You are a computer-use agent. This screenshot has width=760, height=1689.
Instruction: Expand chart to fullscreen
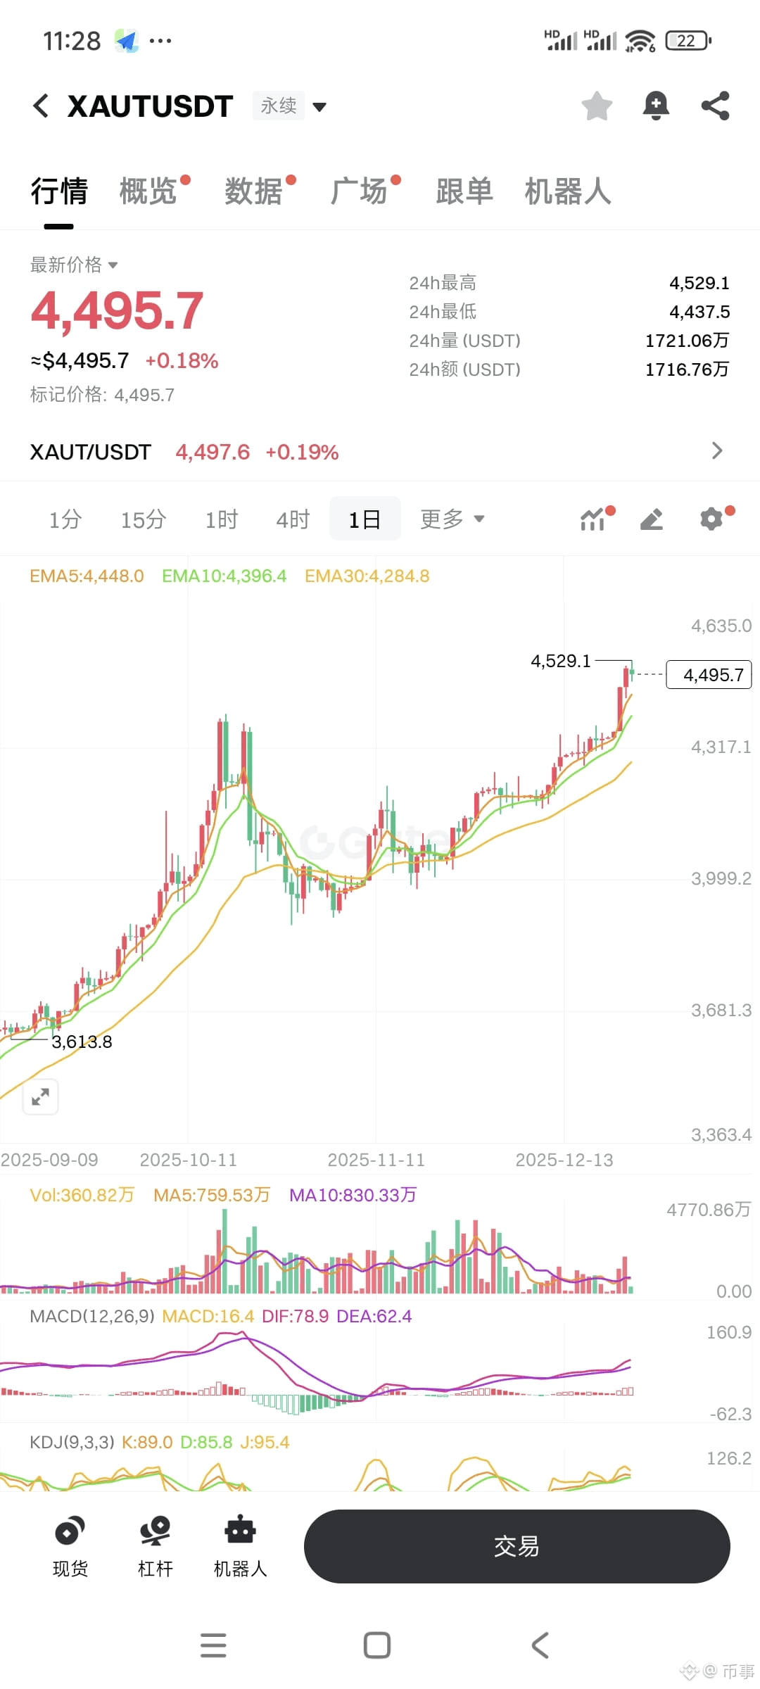pyautogui.click(x=41, y=1096)
